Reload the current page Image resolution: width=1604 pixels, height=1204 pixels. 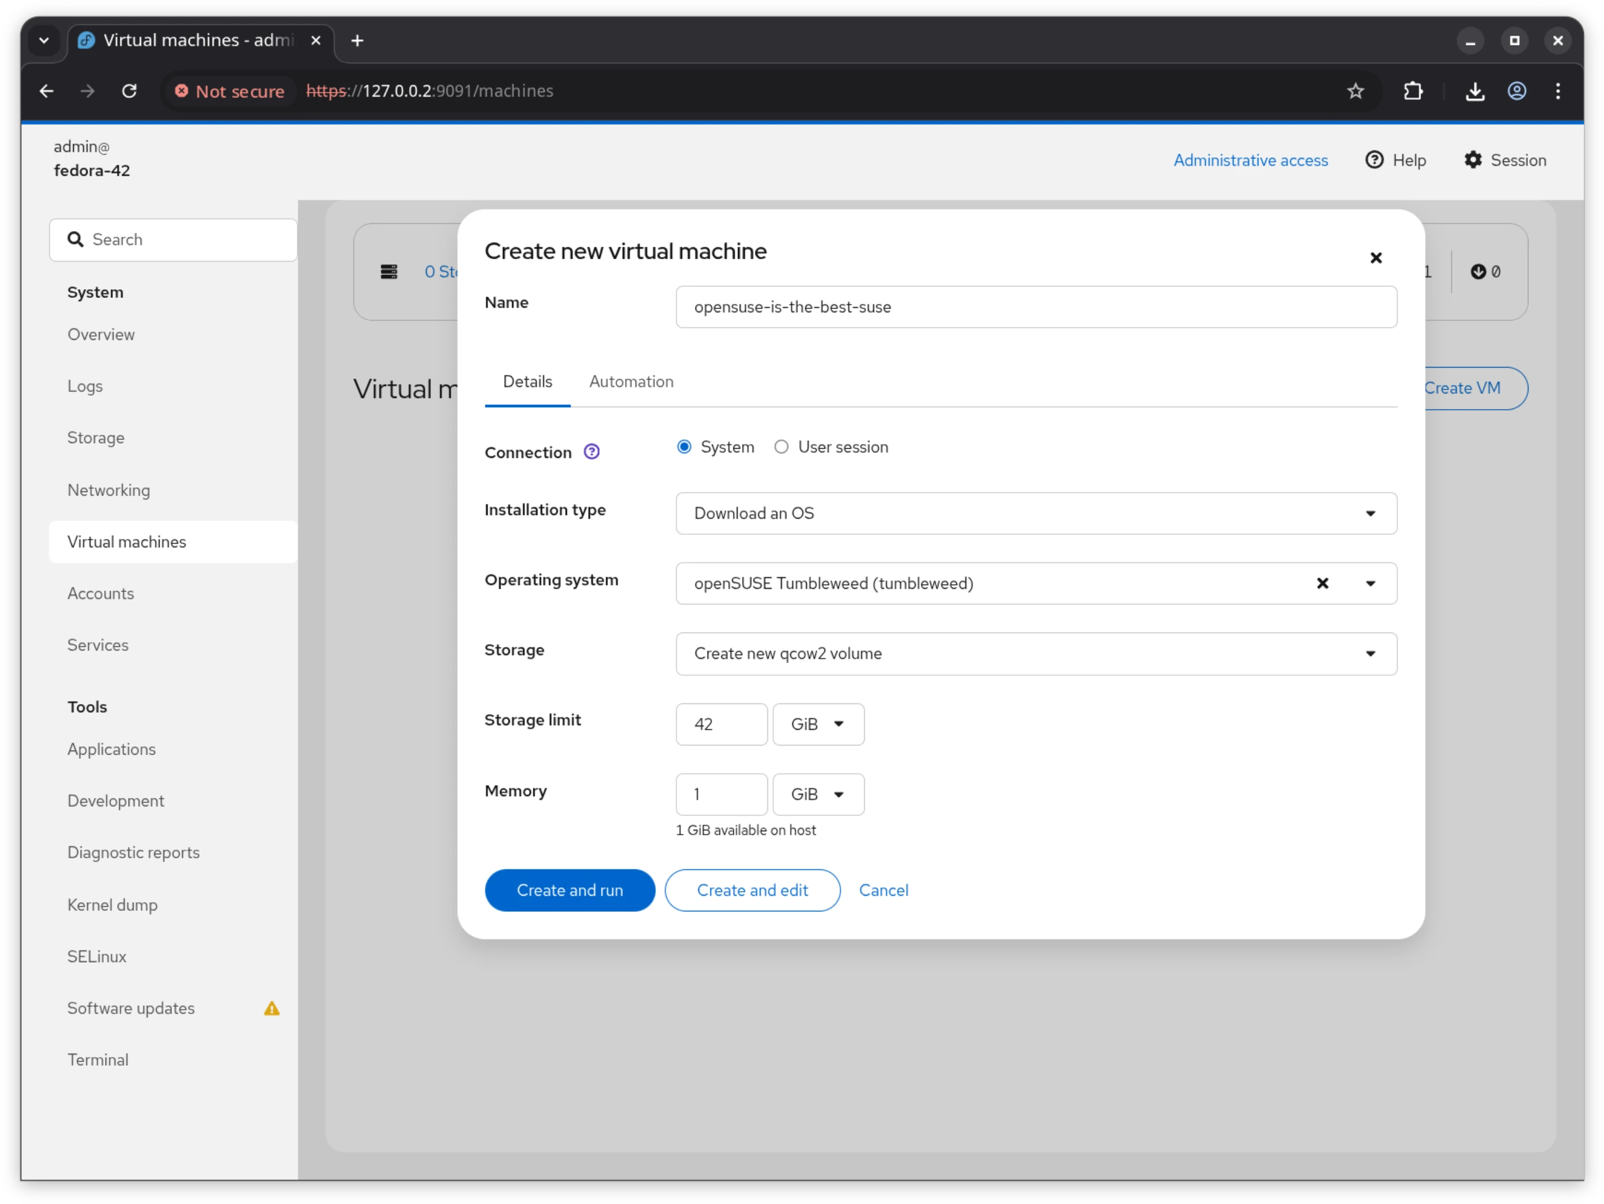point(130,90)
